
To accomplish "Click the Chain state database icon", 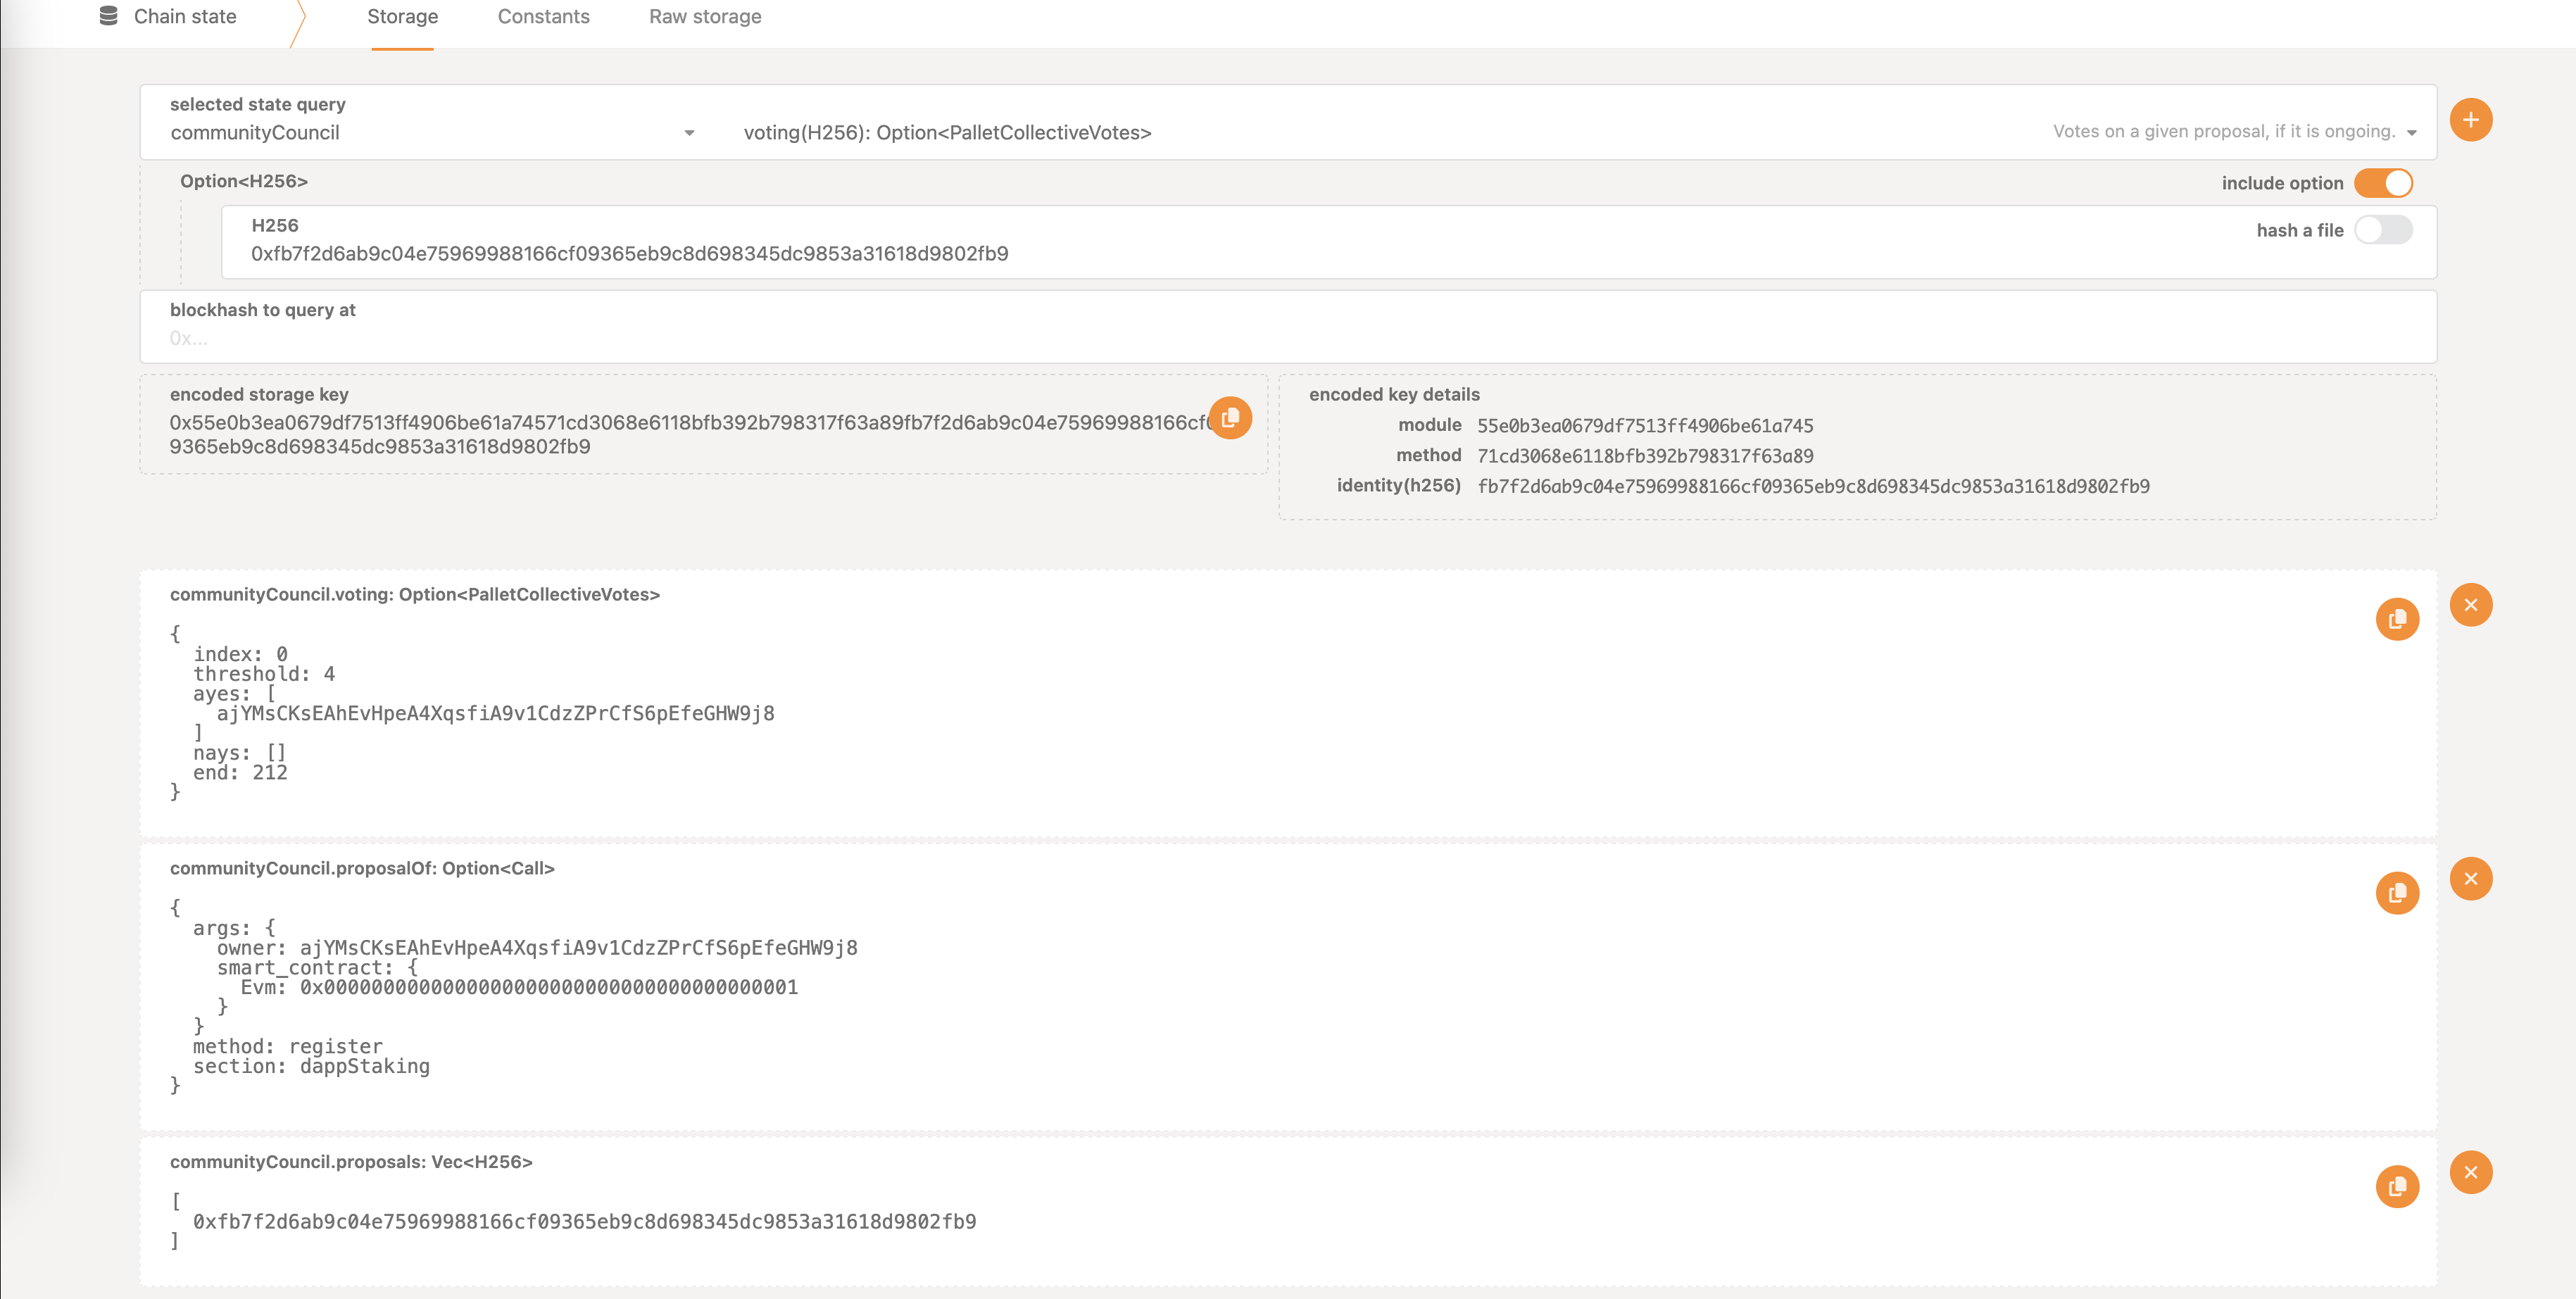I will point(109,16).
